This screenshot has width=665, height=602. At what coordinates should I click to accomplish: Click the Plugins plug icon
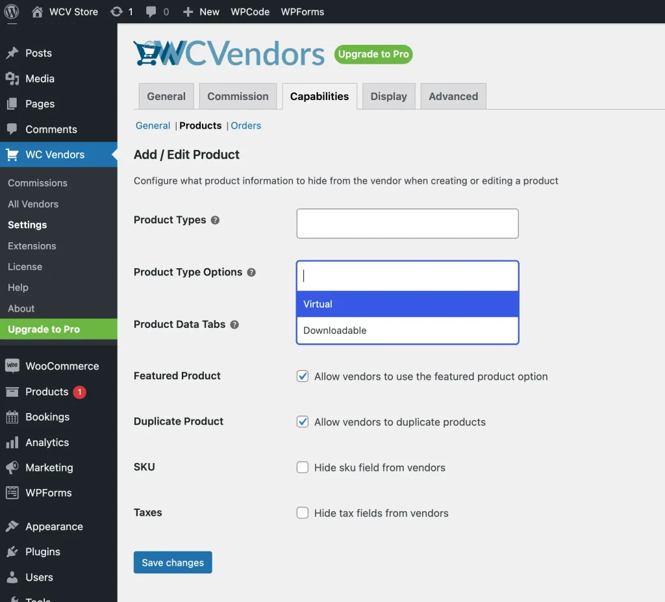[x=12, y=551]
